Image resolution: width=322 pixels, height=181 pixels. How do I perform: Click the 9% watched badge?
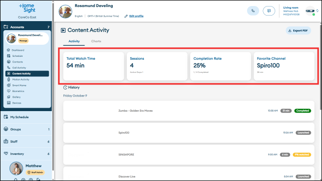(302, 154)
